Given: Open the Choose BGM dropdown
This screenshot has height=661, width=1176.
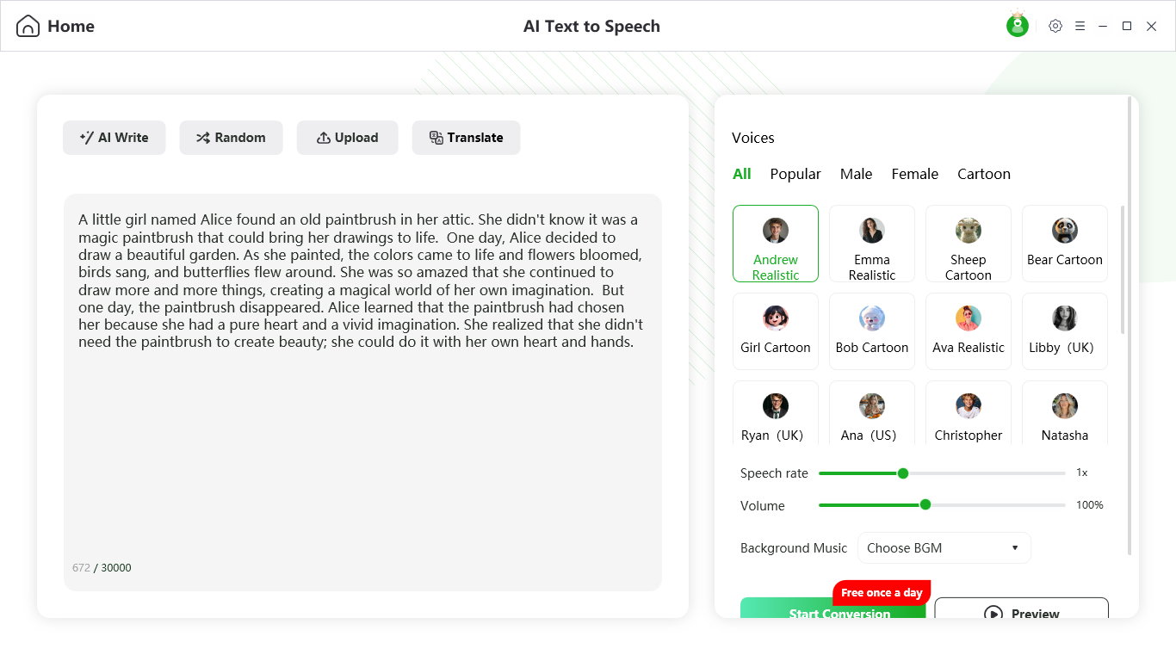Looking at the screenshot, I should (944, 547).
